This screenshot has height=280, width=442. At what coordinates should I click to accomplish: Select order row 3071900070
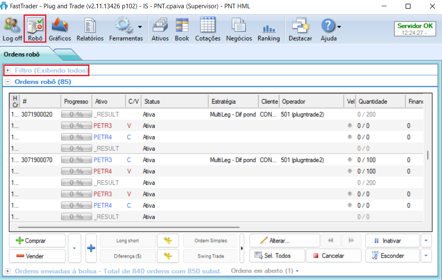[216, 160]
